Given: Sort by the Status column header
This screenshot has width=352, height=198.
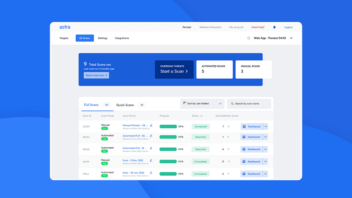Looking at the screenshot, I should click(x=197, y=116).
